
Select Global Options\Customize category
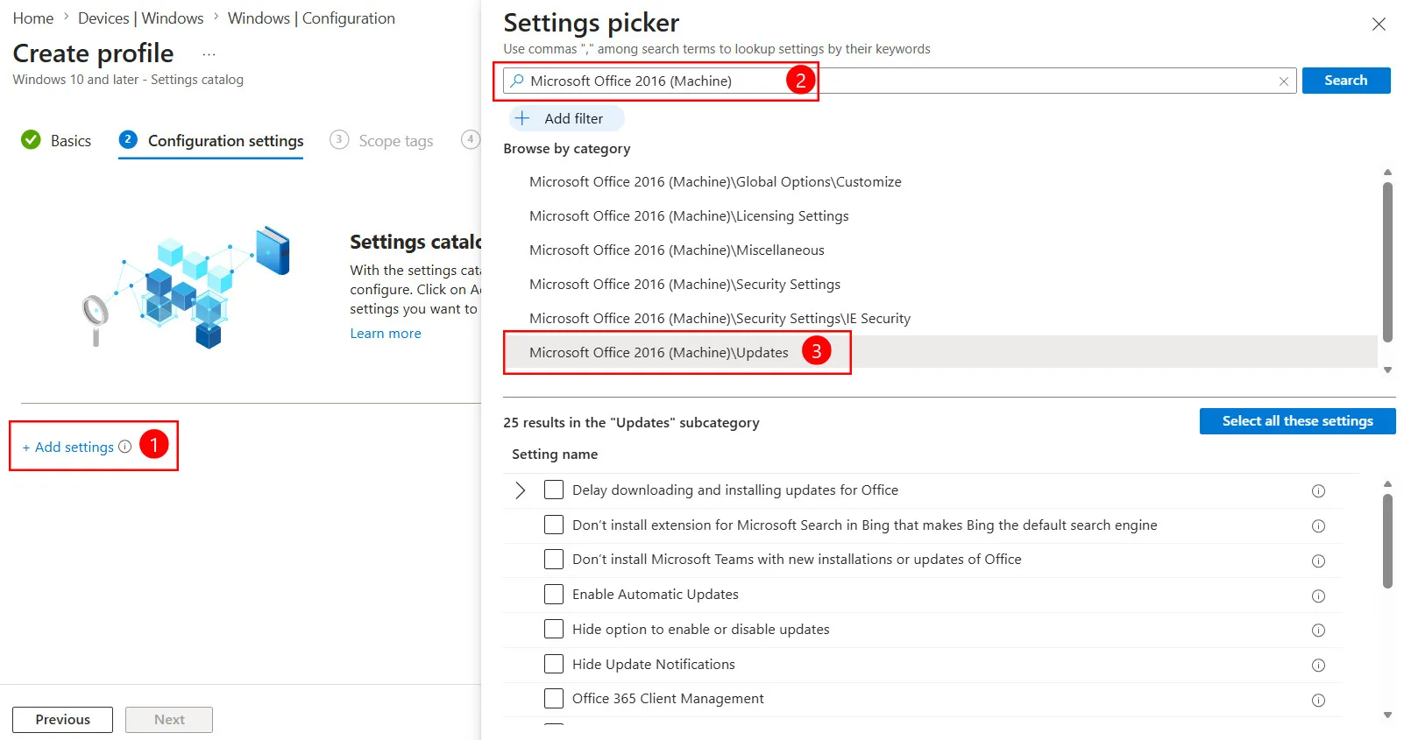pos(715,182)
